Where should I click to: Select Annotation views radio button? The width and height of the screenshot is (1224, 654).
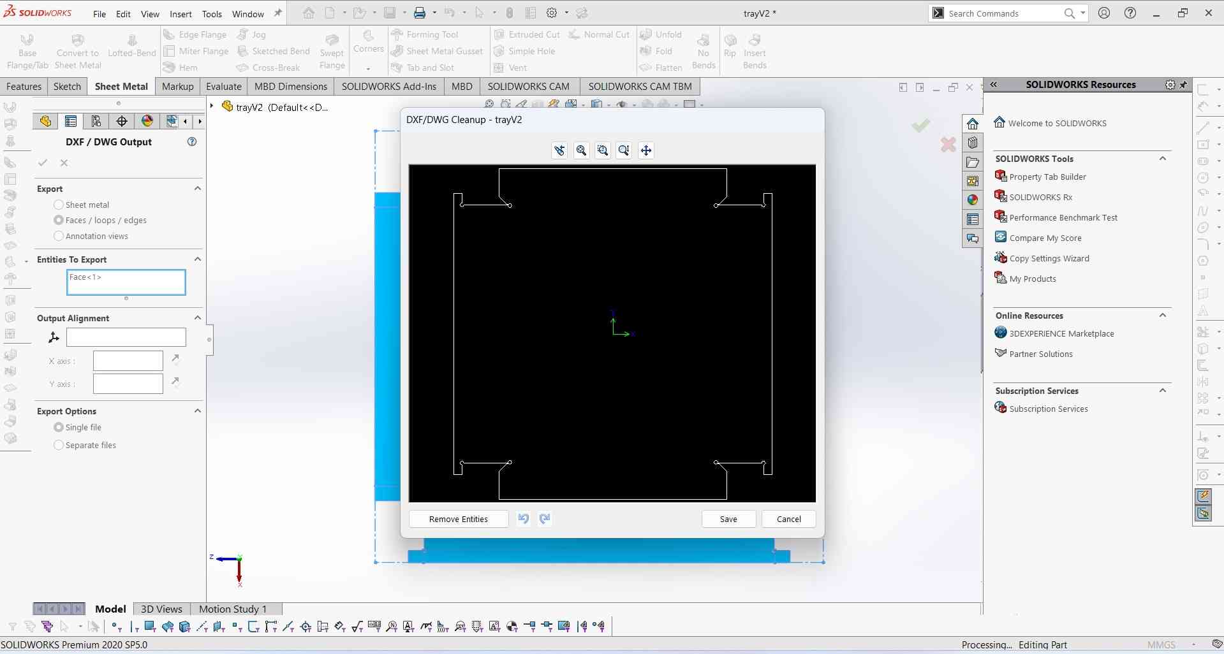coord(59,236)
